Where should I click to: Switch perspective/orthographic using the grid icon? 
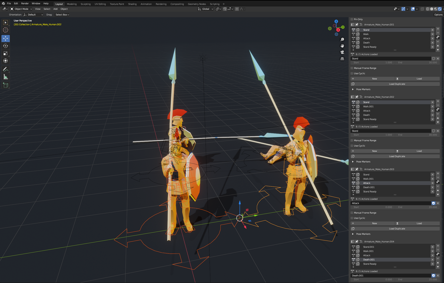(x=342, y=59)
